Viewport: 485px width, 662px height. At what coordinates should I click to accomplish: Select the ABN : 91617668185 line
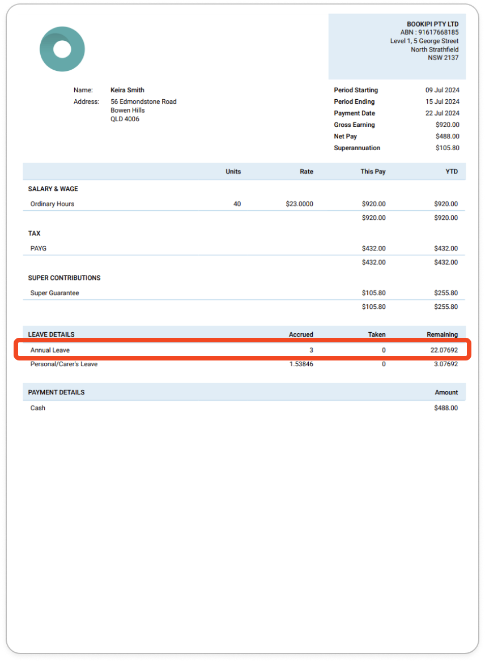click(429, 32)
